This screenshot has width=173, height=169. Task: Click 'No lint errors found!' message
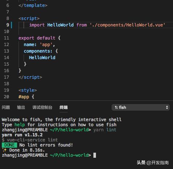[46, 145]
